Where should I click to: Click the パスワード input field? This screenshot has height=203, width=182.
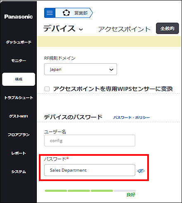[x=90, y=170]
